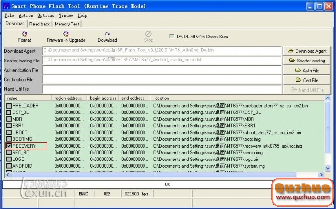Check the PRELOADER partition checkbox
This screenshot has width=336, height=209.
click(x=9, y=105)
